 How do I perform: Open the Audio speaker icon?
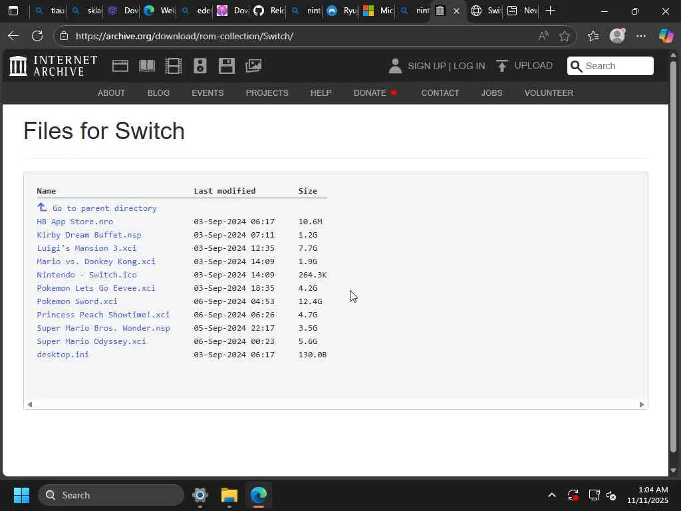coord(200,66)
